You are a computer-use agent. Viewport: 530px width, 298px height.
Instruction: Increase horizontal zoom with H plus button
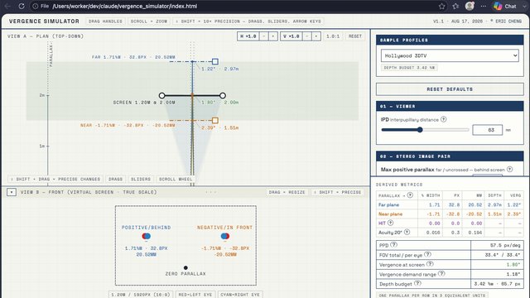click(273, 36)
